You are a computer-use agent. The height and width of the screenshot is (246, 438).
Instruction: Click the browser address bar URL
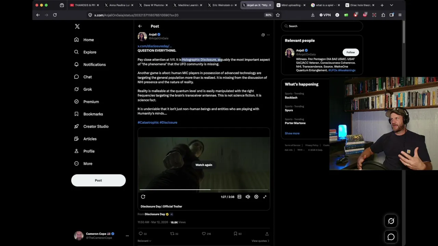pyautogui.click(x=136, y=15)
